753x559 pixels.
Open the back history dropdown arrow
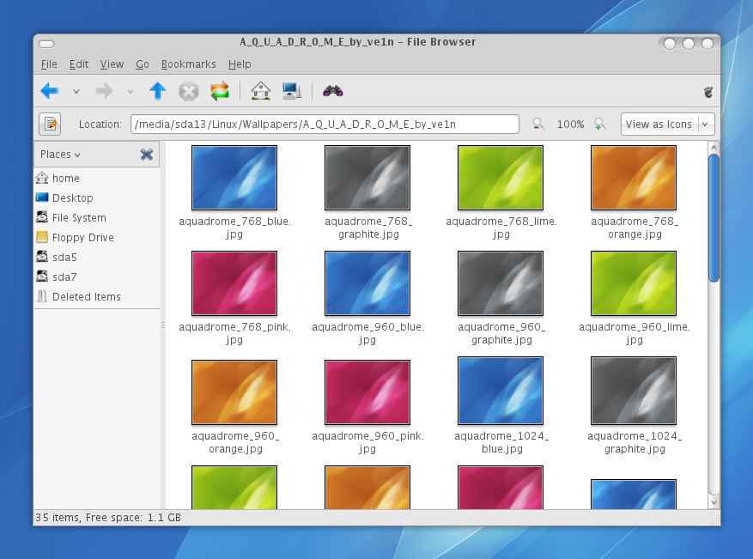click(x=76, y=91)
